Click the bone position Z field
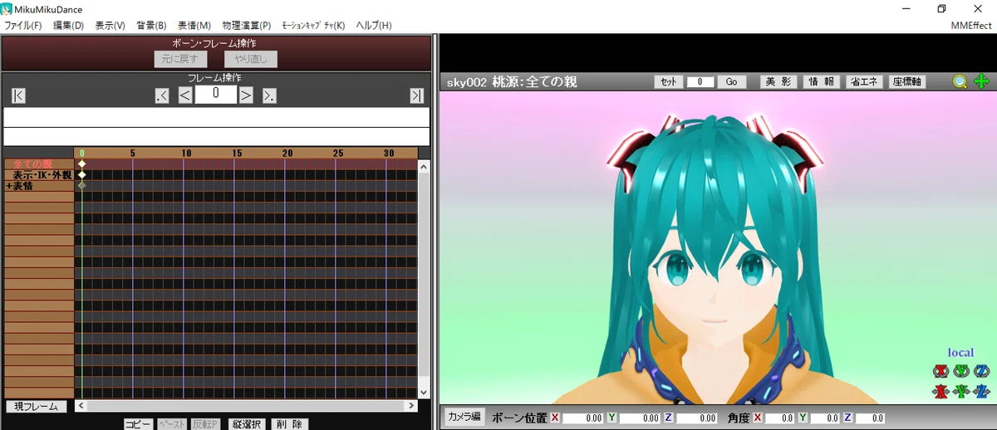Image resolution: width=997 pixels, height=430 pixels. coord(696,418)
